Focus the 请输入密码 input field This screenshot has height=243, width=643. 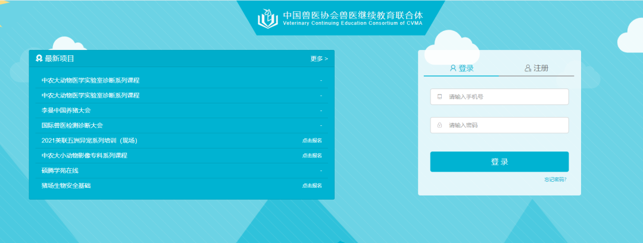coord(500,125)
